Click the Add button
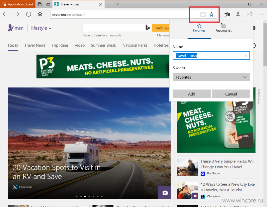The height and width of the screenshot is (207, 267). (x=192, y=94)
